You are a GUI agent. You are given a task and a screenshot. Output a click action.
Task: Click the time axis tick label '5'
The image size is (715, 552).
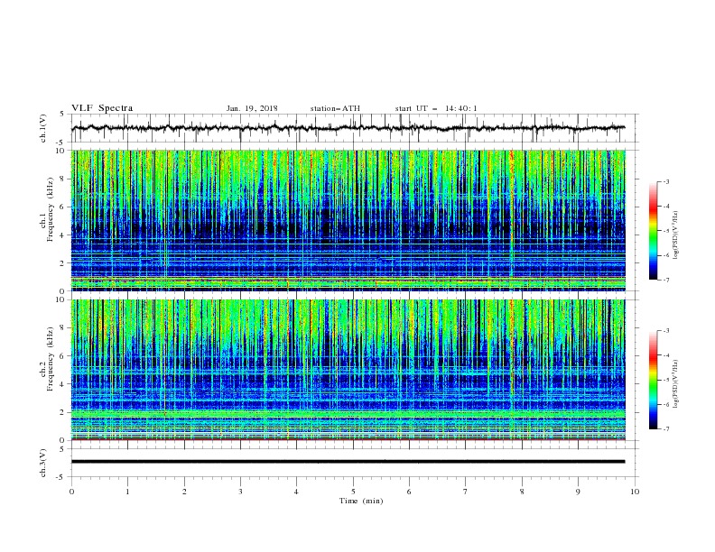[353, 492]
